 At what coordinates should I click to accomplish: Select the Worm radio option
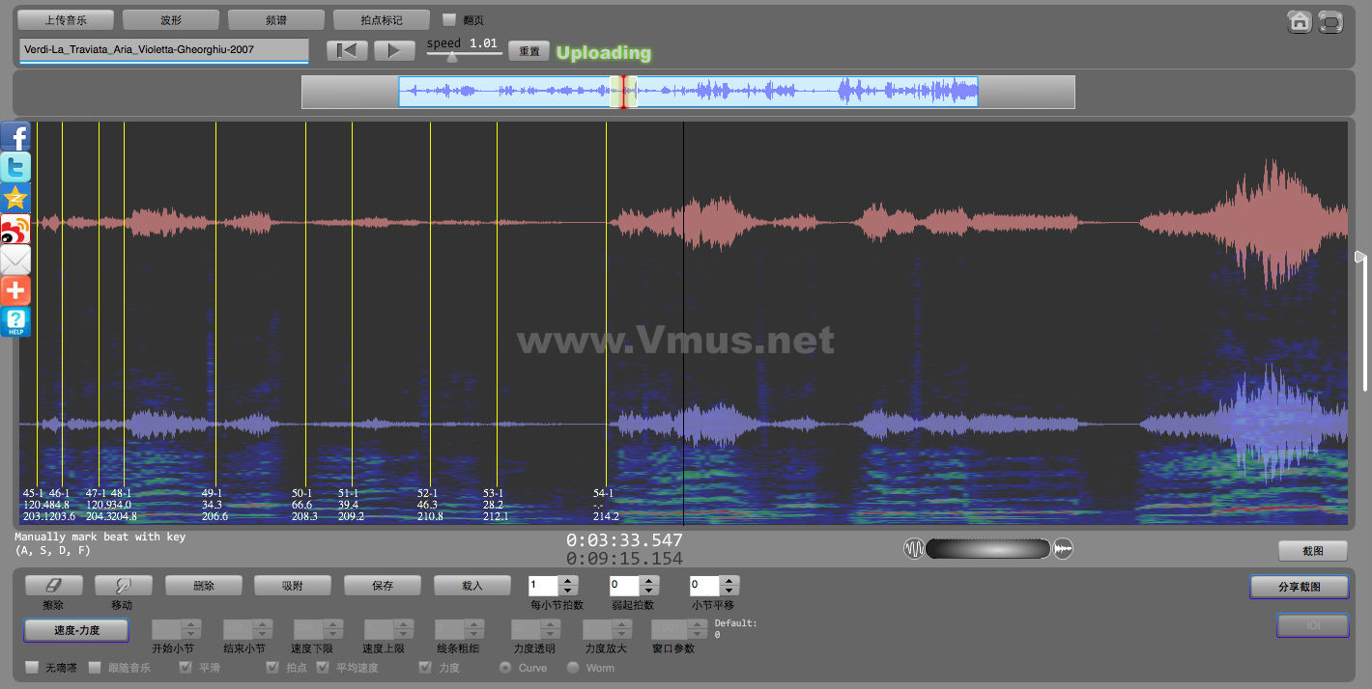(573, 668)
